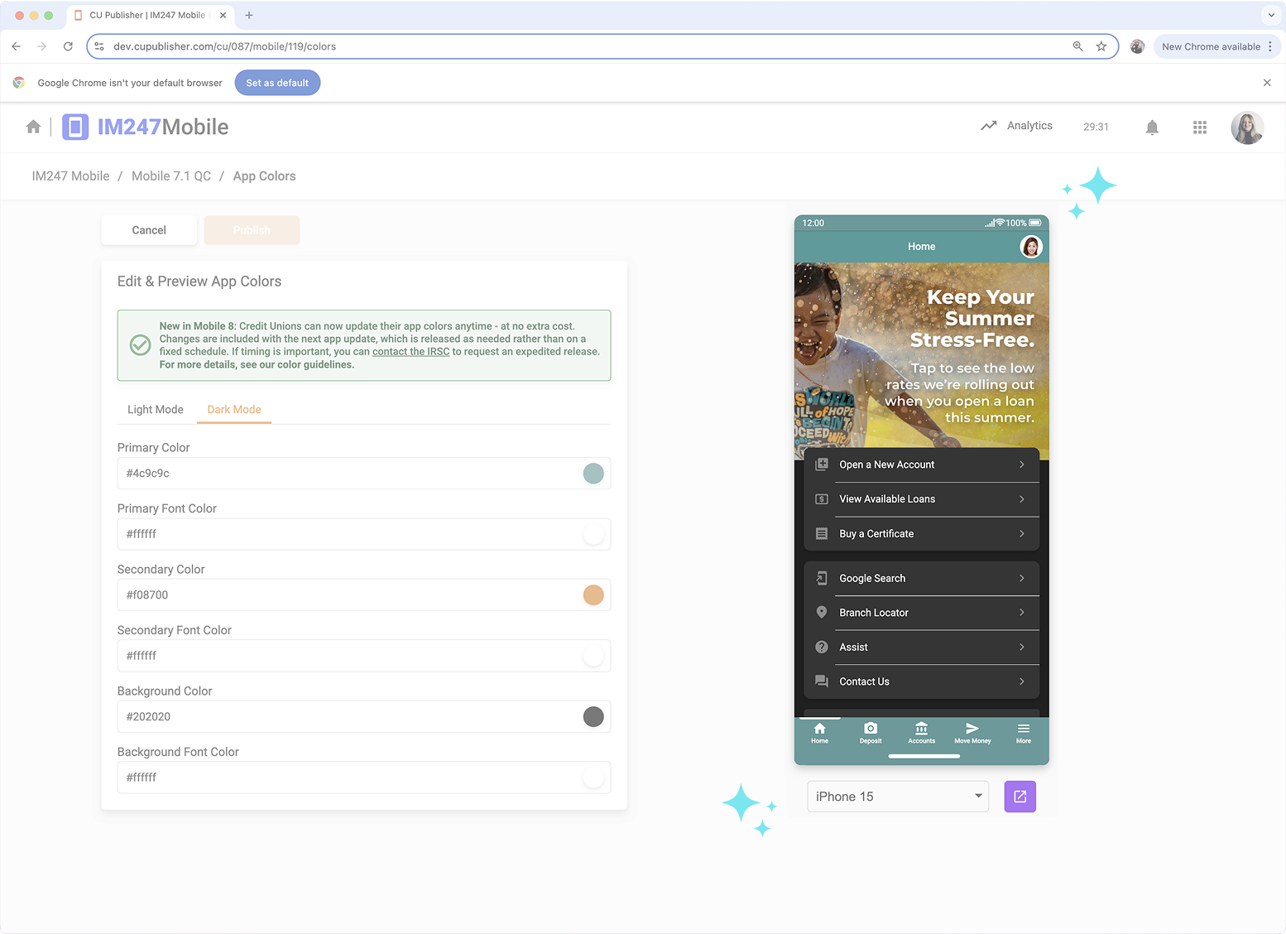Reload the page
This screenshot has width=1286, height=934.
click(x=68, y=46)
